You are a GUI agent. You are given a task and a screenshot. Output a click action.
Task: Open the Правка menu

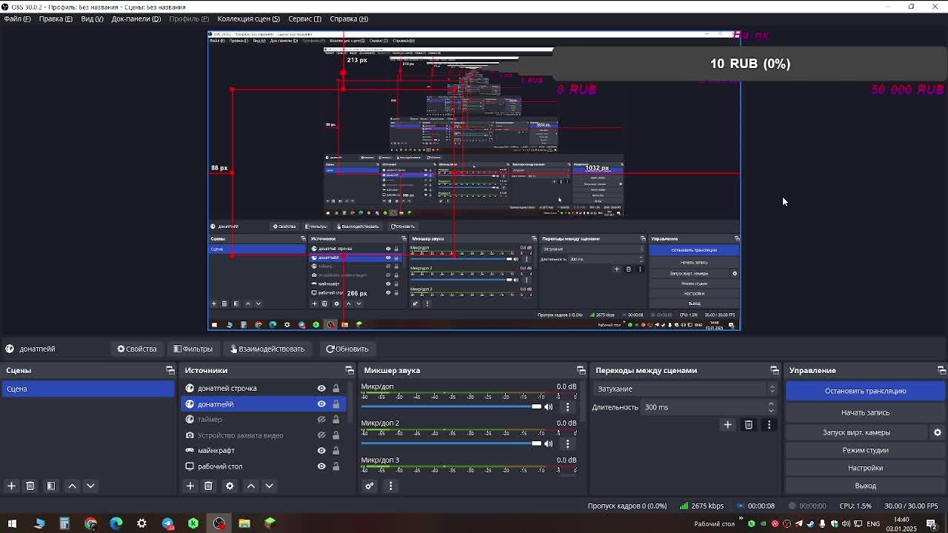coord(56,19)
